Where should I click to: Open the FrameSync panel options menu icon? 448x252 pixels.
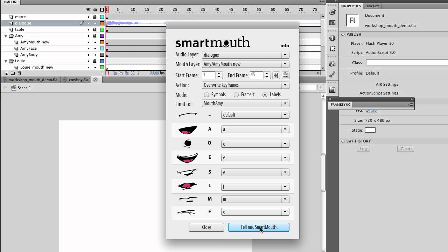coord(411,104)
